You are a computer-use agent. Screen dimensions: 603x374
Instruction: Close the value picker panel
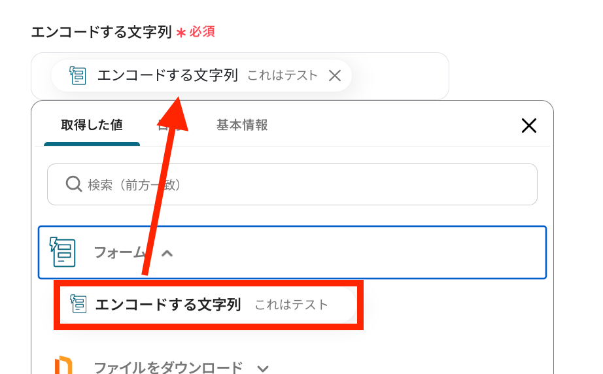pos(528,126)
